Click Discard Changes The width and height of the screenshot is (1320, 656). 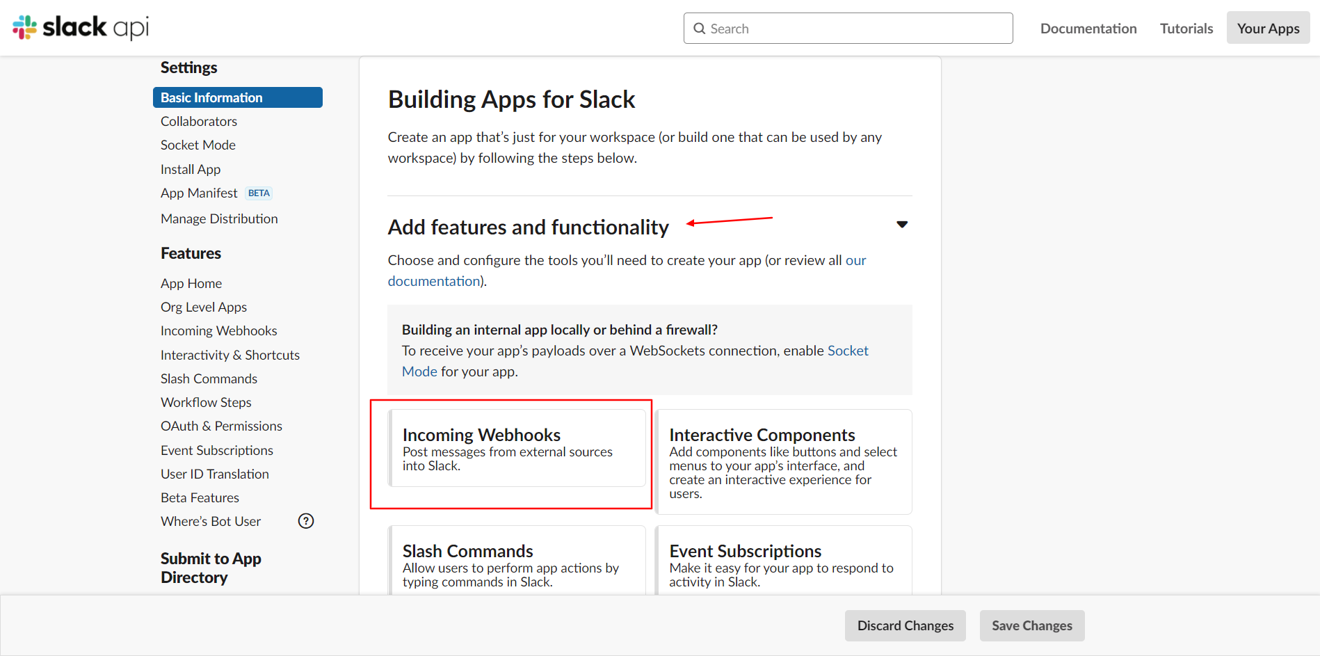[905, 625]
